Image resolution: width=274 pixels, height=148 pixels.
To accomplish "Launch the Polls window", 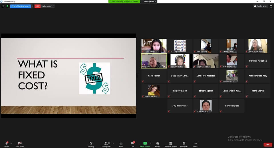I will click(x=121, y=143).
